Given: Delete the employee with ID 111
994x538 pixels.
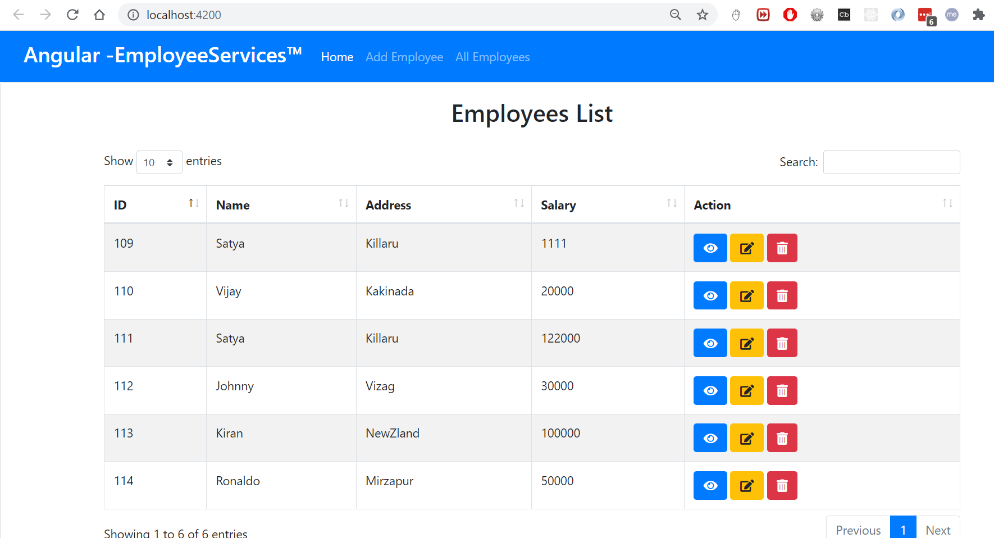Looking at the screenshot, I should [x=782, y=343].
